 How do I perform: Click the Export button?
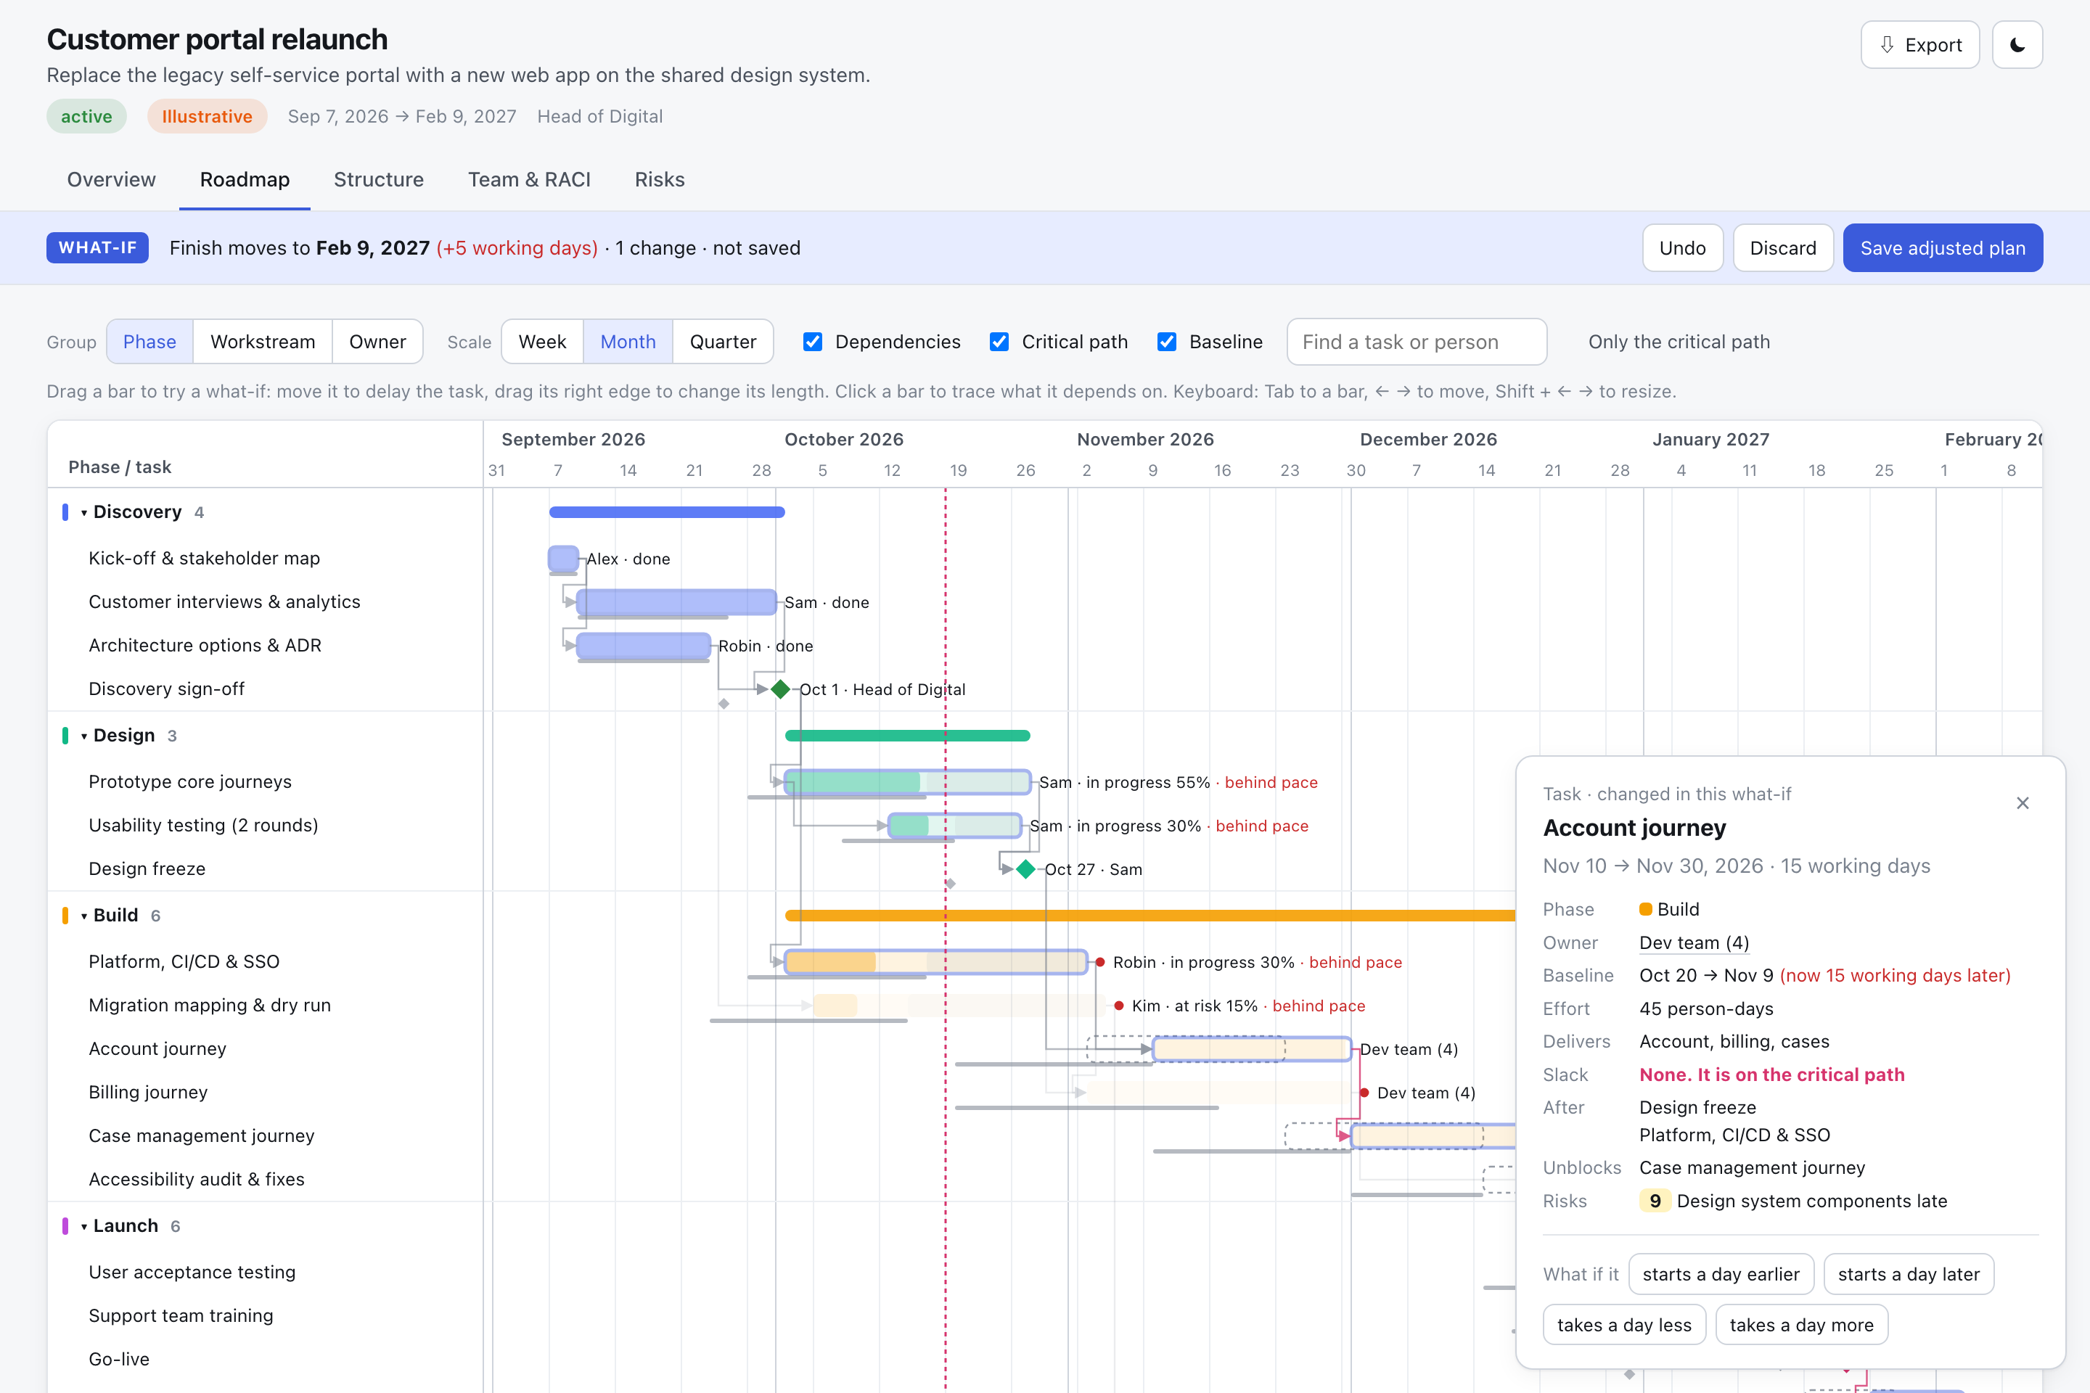(x=1919, y=44)
